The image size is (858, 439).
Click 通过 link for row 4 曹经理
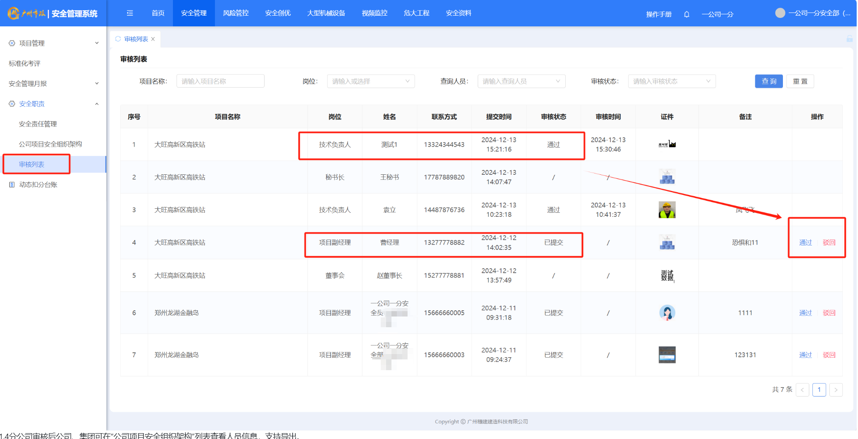pyautogui.click(x=805, y=242)
